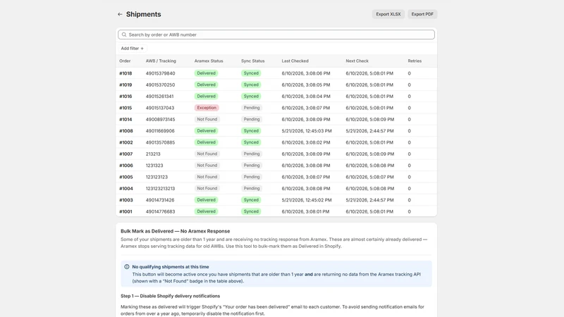Image resolution: width=564 pixels, height=317 pixels.
Task: Open order #1018
Action: coord(125,73)
